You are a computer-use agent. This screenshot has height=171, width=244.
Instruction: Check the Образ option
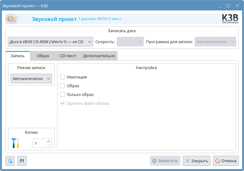[x=62, y=86]
